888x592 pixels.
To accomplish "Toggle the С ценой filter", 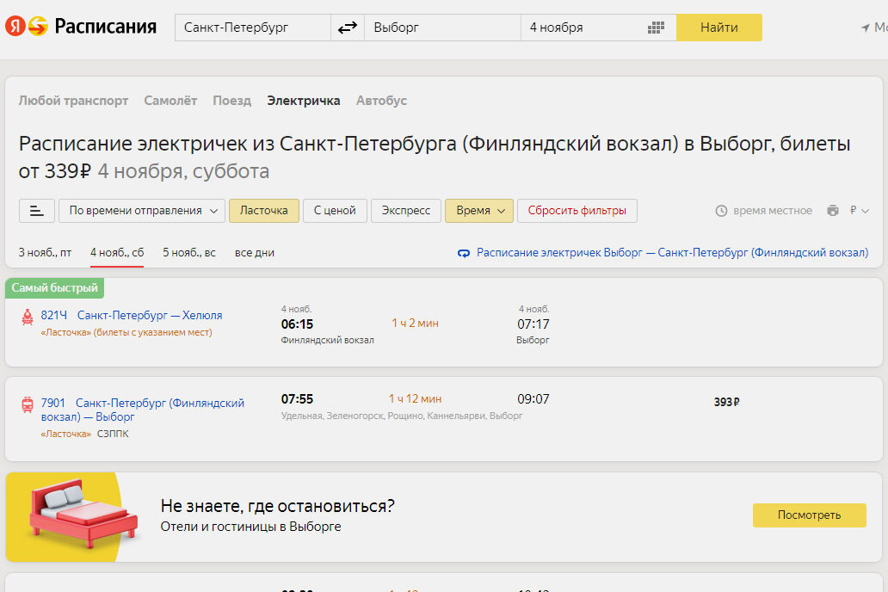I will point(336,211).
